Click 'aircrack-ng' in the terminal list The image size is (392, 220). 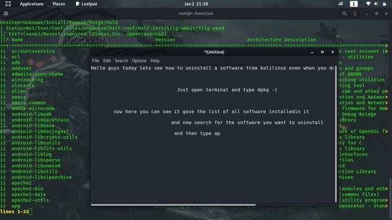point(27,80)
